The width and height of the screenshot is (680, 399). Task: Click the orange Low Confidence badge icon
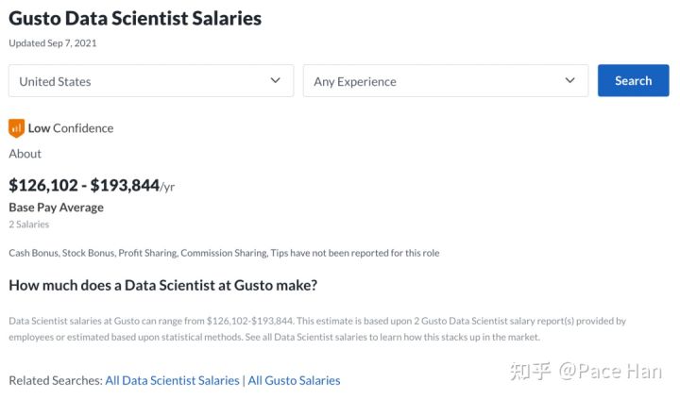[16, 128]
